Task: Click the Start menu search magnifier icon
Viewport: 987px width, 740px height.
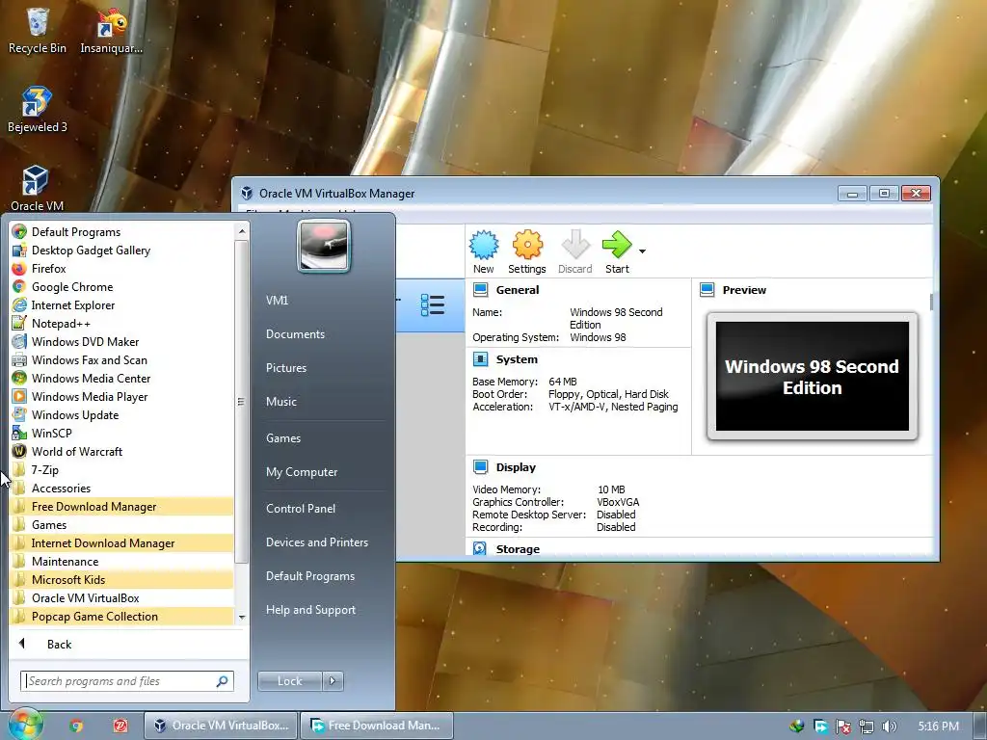Action: [x=223, y=681]
